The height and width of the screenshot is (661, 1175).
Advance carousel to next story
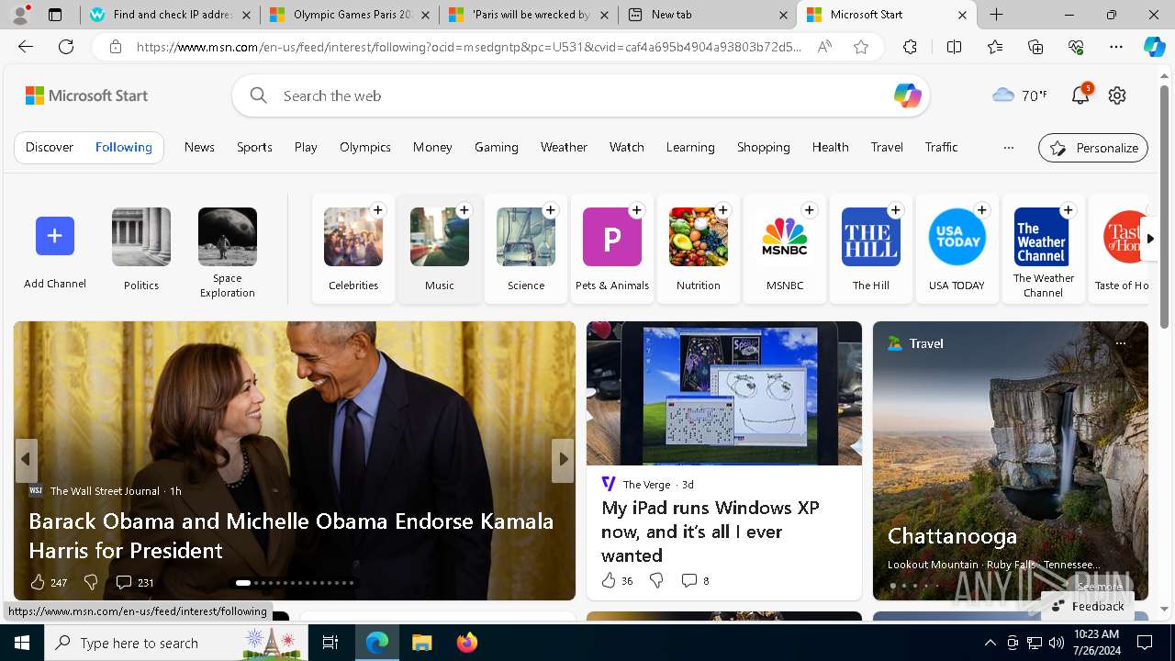tap(563, 459)
